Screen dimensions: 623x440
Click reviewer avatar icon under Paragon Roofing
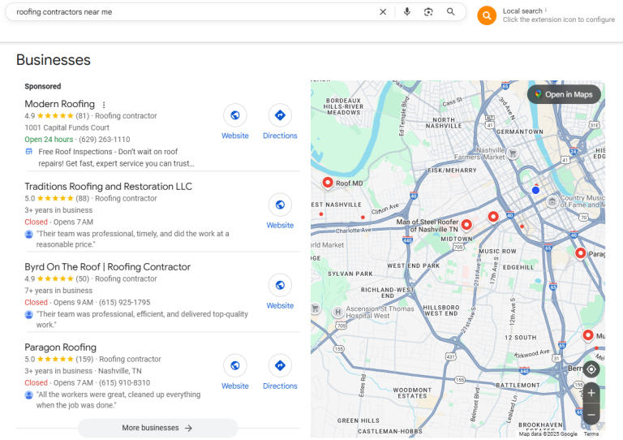[28, 395]
